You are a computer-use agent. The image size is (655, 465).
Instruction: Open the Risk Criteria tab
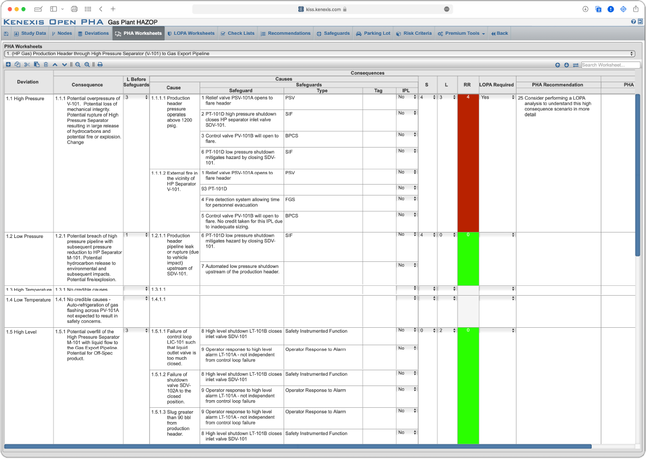[x=414, y=33]
